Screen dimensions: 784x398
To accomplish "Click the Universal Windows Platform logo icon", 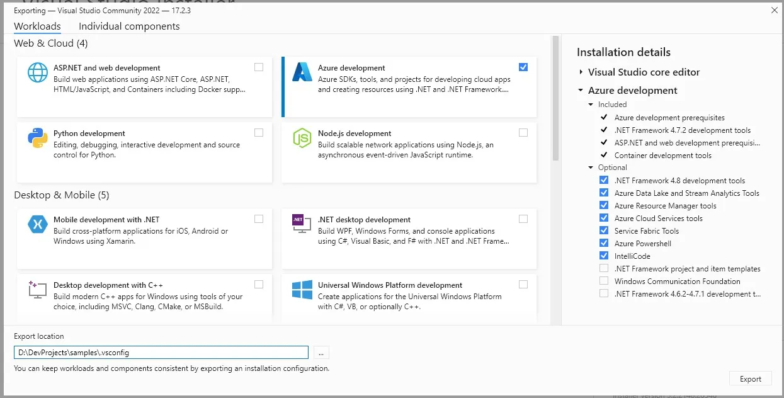I will (x=302, y=290).
